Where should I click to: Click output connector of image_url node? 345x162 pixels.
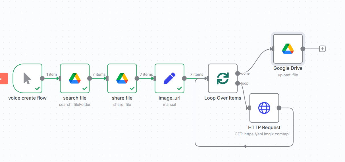click(184, 78)
